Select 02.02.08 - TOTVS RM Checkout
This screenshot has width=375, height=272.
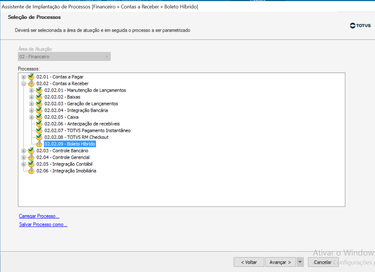pos(76,137)
